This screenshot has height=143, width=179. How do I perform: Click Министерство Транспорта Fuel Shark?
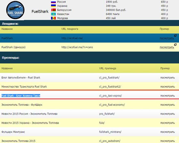pos(24,87)
